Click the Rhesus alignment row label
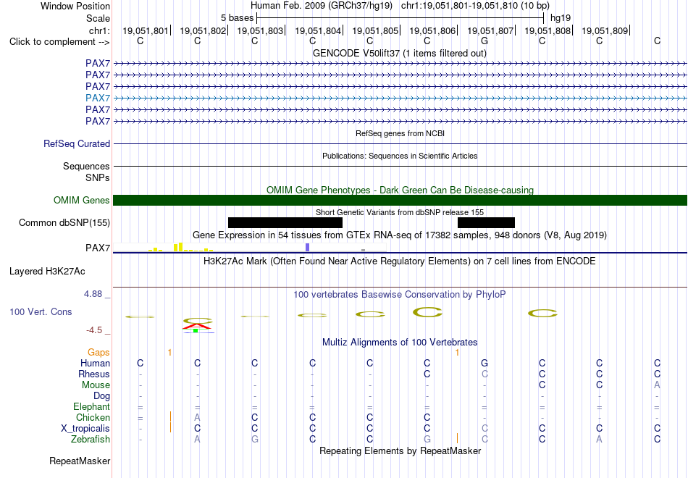The width and height of the screenshot is (688, 478). pos(94,374)
